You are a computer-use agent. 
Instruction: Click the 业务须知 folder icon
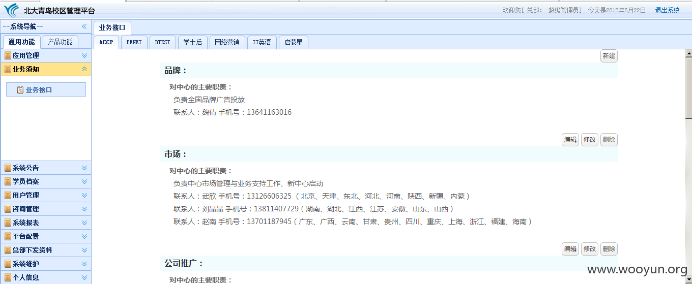(x=8, y=69)
